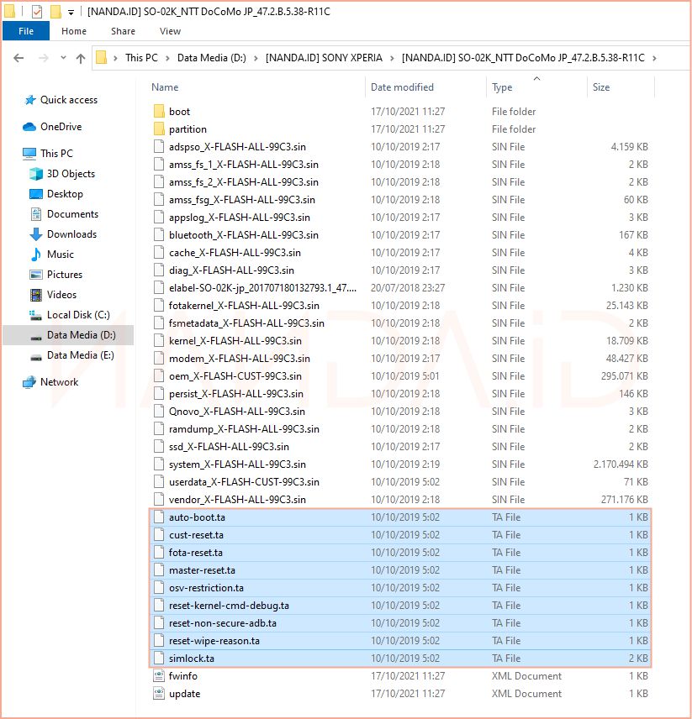The image size is (692, 719).
Task: Open the OneDrive cloud icon
Action: pyautogui.click(x=29, y=127)
